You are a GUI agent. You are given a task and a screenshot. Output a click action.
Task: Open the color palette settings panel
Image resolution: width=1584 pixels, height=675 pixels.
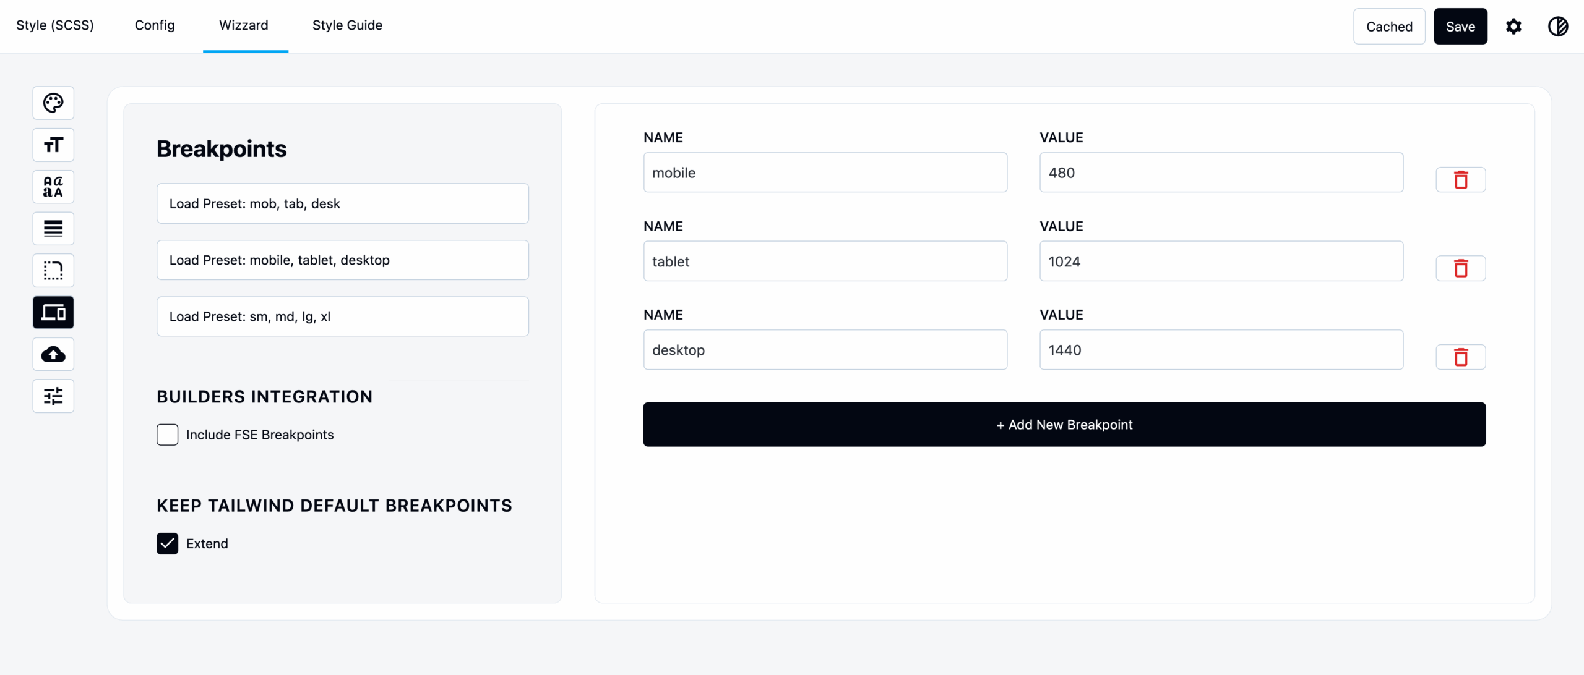[x=53, y=103]
